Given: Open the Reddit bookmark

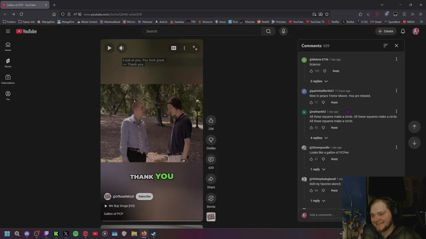Looking at the screenshot, I should [x=263, y=22].
